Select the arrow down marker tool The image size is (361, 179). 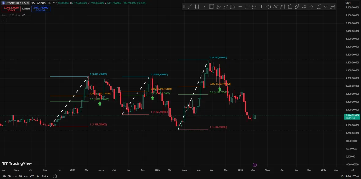click(326, 7)
